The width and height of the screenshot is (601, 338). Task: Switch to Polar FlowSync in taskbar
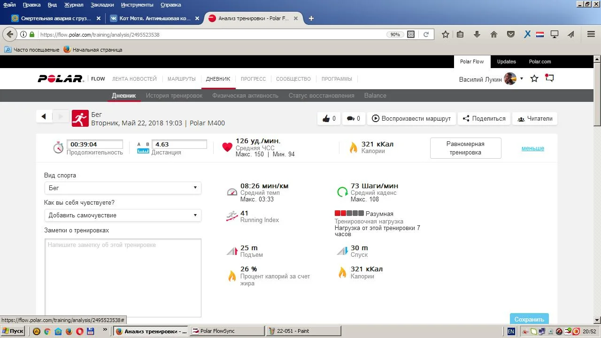(x=227, y=331)
